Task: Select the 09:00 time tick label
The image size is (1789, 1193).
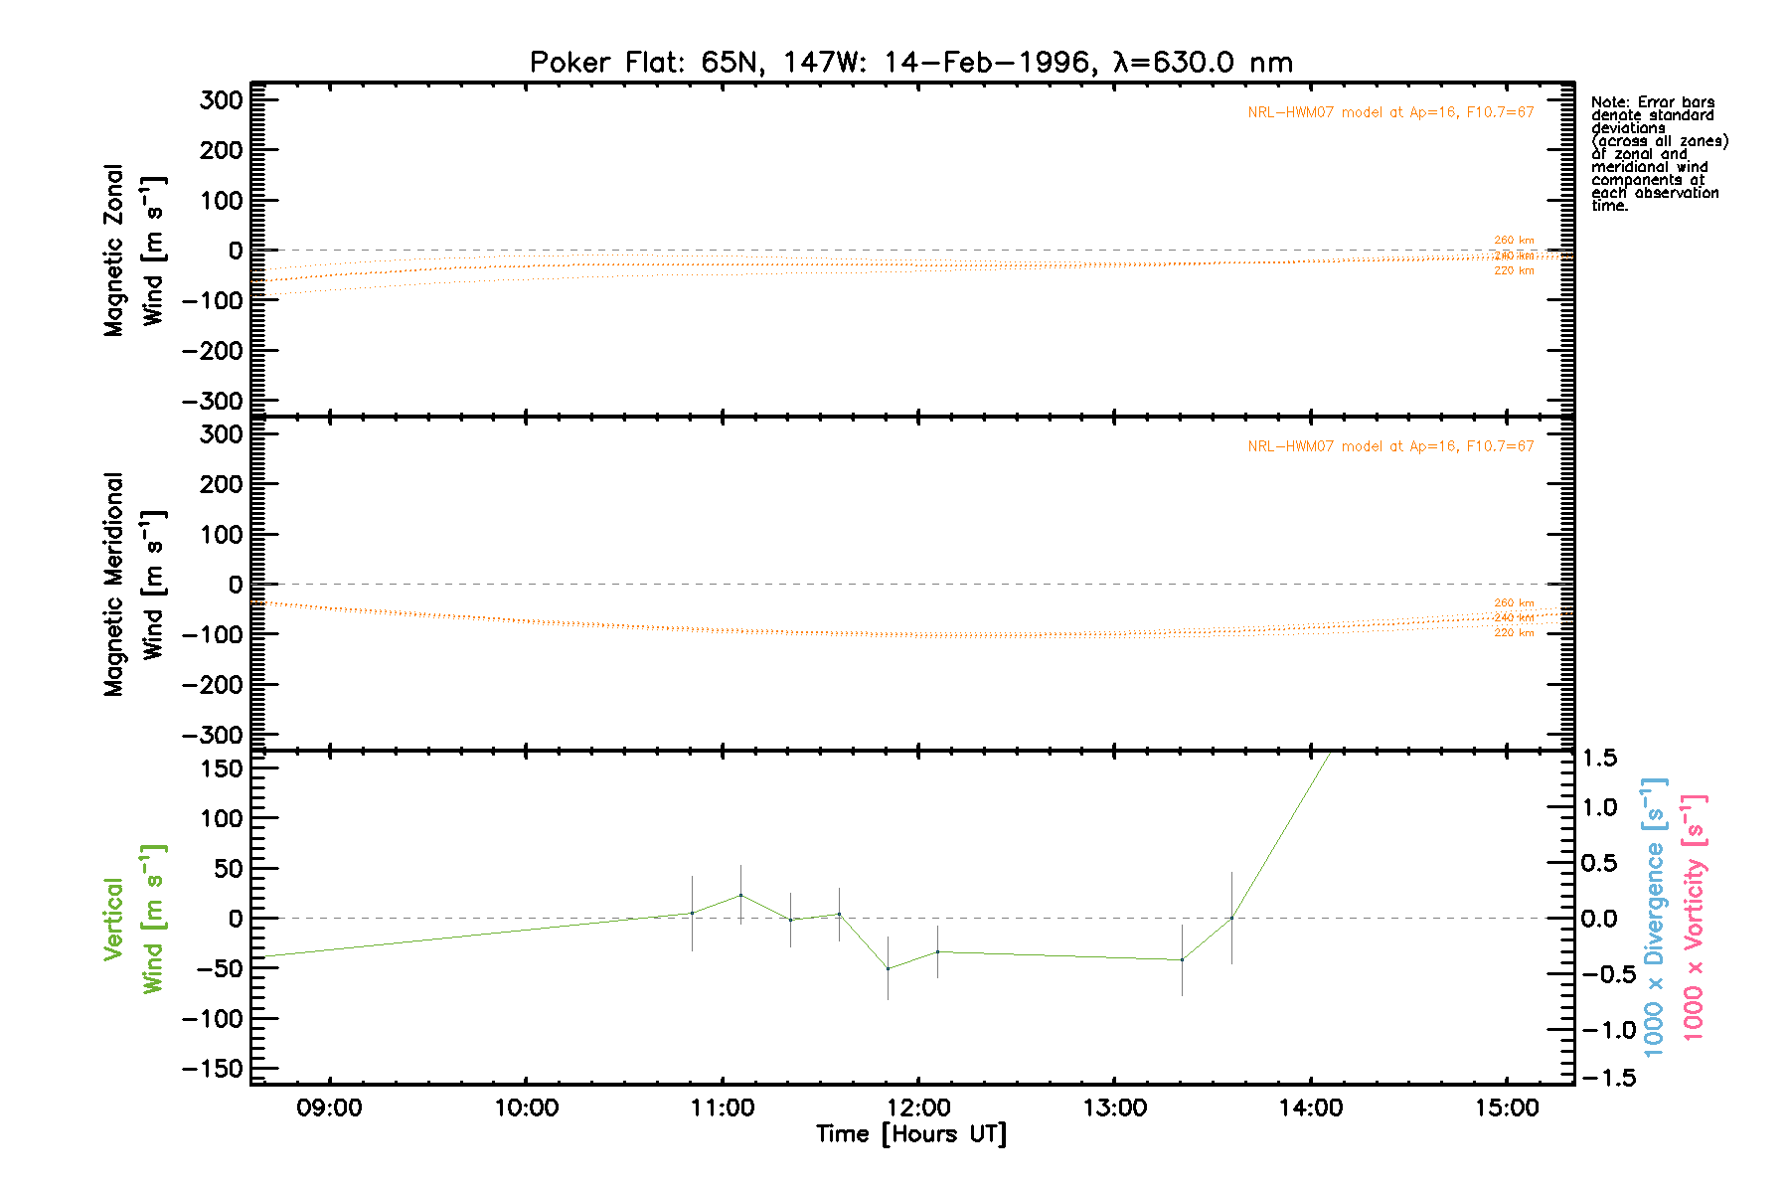Action: (329, 1108)
